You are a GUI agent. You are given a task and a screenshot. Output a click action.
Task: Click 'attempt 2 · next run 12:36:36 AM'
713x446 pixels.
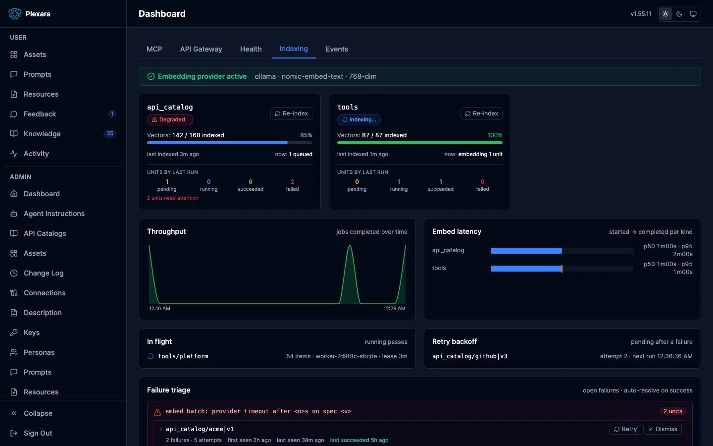point(646,356)
